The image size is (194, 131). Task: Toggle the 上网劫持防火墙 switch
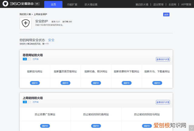[27, 102]
